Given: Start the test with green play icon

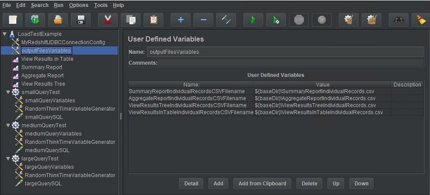Looking at the screenshot, I should [x=253, y=20].
